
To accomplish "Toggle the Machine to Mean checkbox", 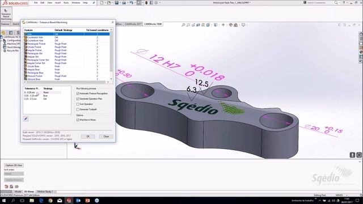I will click(x=78, y=120).
